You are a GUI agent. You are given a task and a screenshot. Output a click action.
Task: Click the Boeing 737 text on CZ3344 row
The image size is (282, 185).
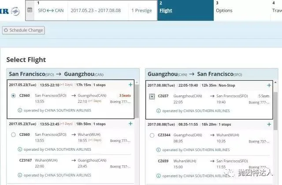pos(259,141)
